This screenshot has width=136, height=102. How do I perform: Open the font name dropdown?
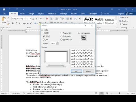pyautogui.click(x=24, y=19)
